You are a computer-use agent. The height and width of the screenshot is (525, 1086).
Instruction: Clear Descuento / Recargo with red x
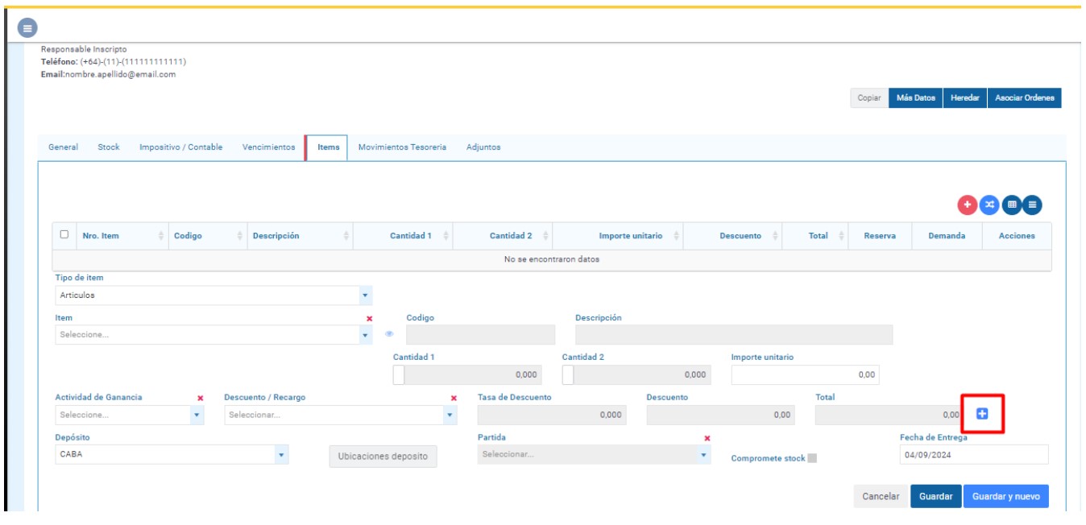pos(454,398)
